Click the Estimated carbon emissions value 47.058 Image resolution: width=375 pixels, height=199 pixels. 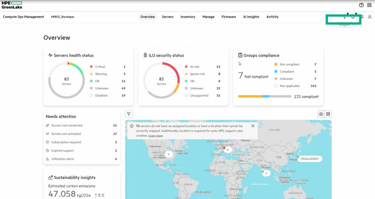[62, 194]
